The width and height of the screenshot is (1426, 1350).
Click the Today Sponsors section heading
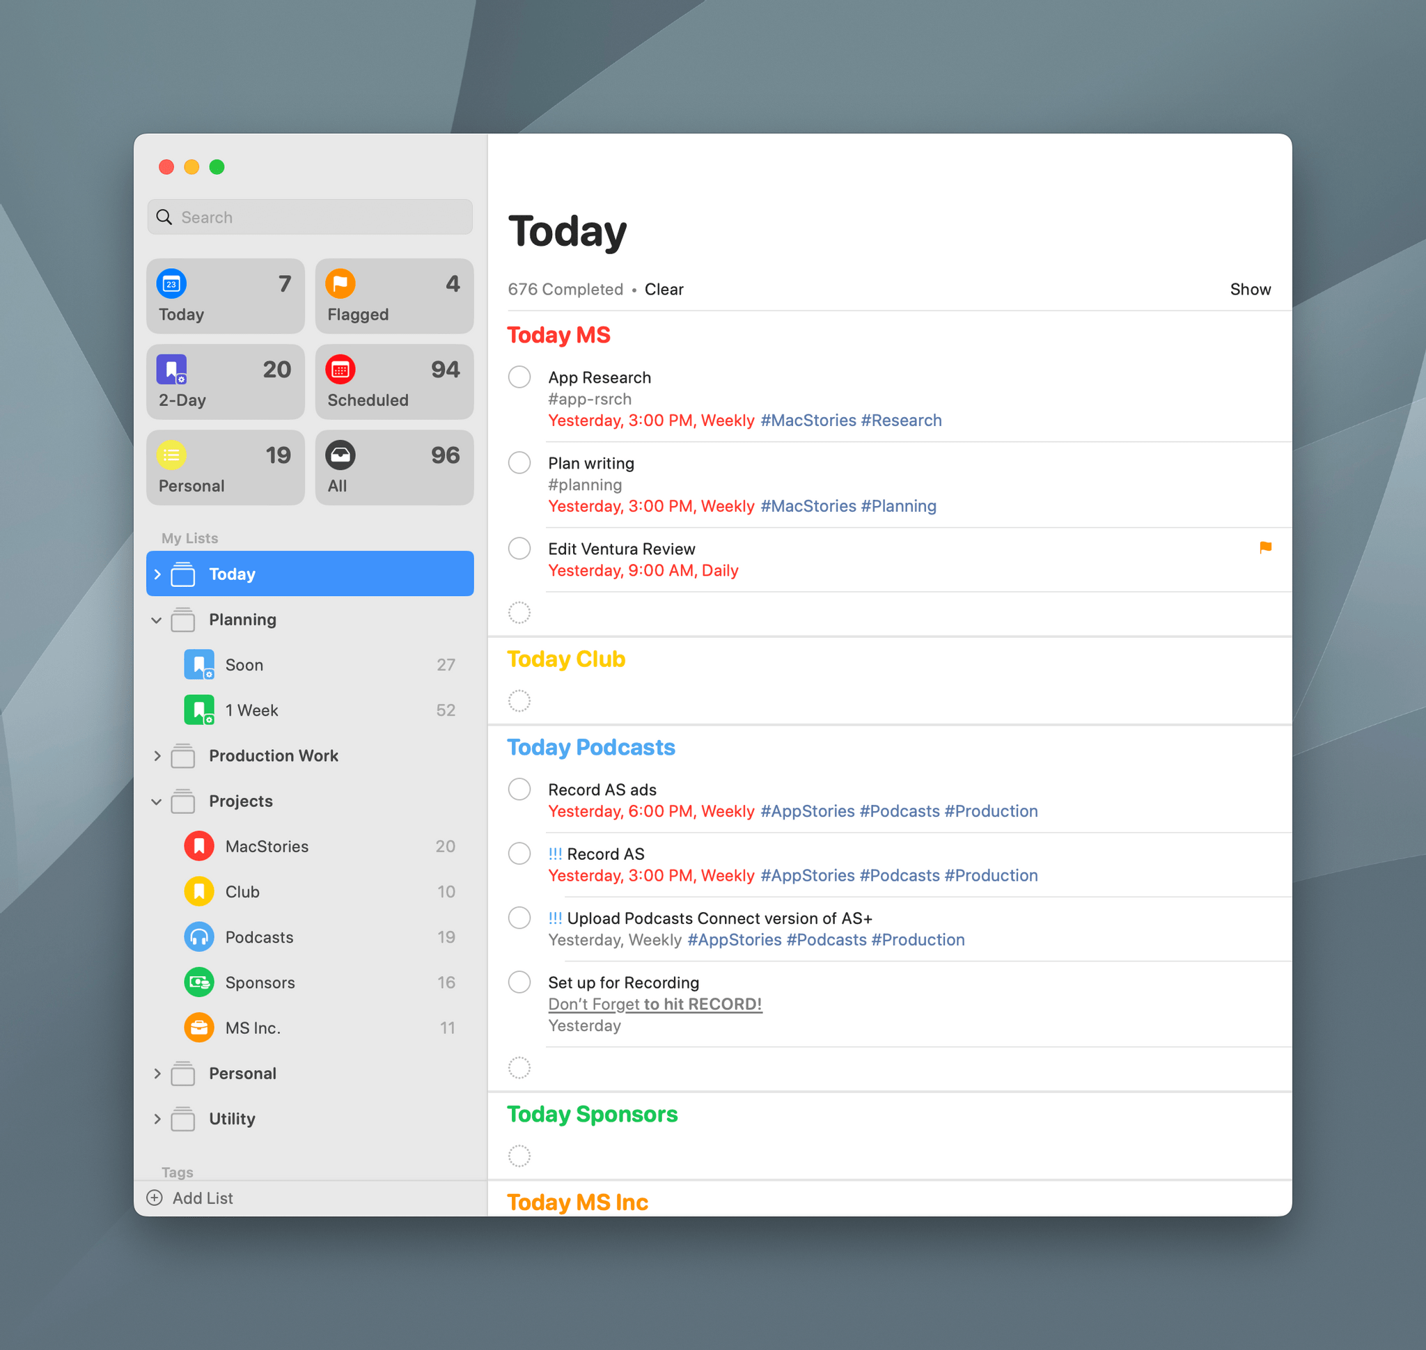point(592,1113)
